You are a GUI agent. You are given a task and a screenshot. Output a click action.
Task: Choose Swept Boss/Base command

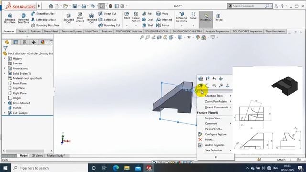[44, 14]
